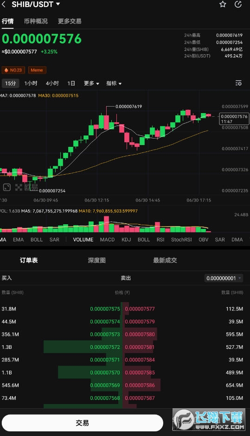Select the 1小时 timeframe
Screen dimensions: 250x436
tap(31, 83)
